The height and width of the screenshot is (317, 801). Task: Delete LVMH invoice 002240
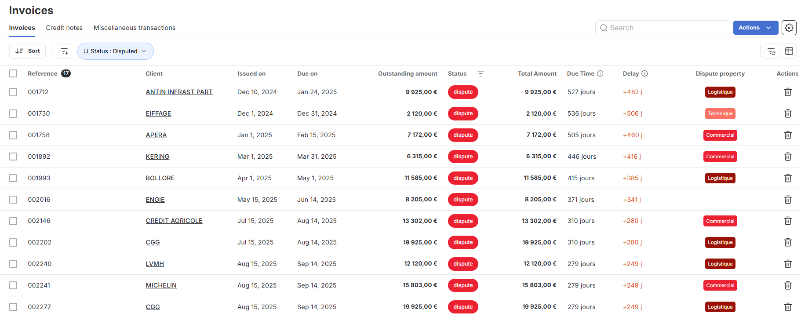click(x=788, y=264)
